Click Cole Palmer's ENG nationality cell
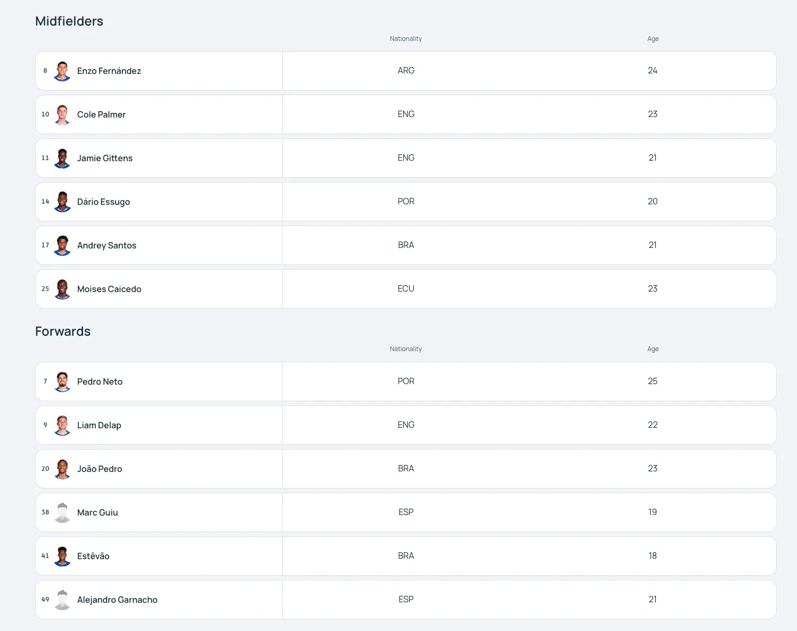 [x=406, y=114]
